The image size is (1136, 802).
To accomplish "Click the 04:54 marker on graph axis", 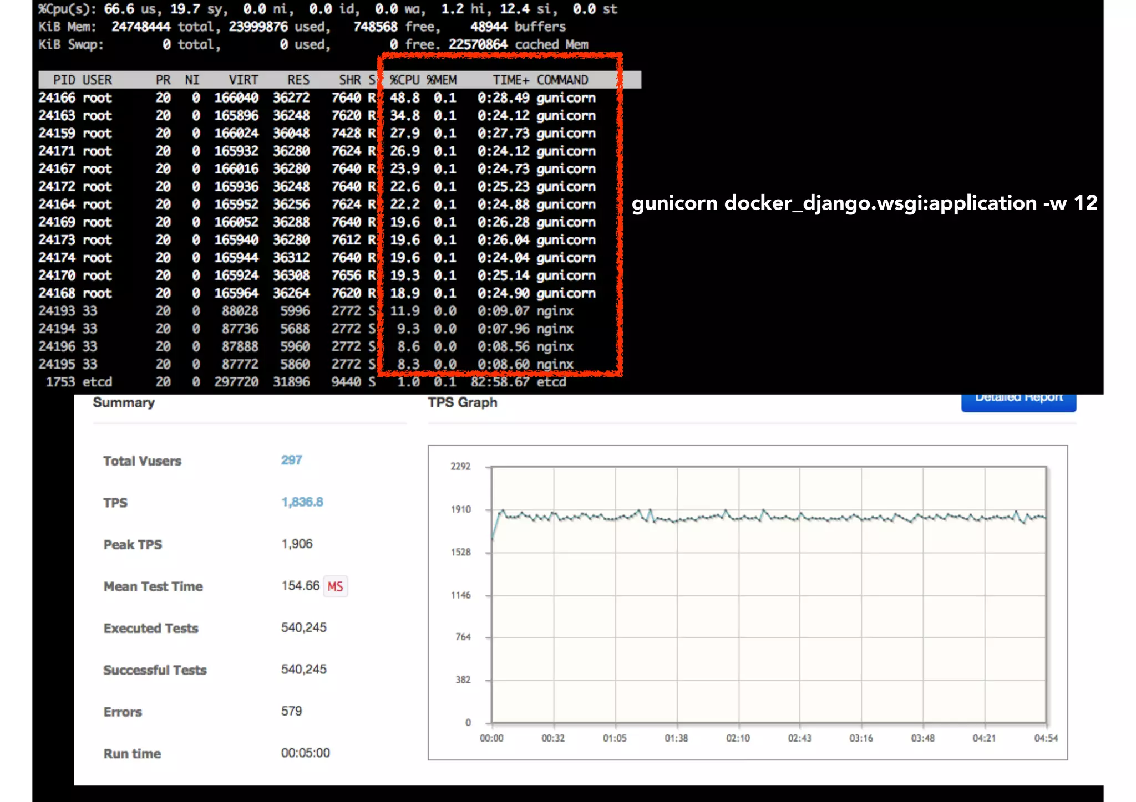I will (x=1046, y=738).
